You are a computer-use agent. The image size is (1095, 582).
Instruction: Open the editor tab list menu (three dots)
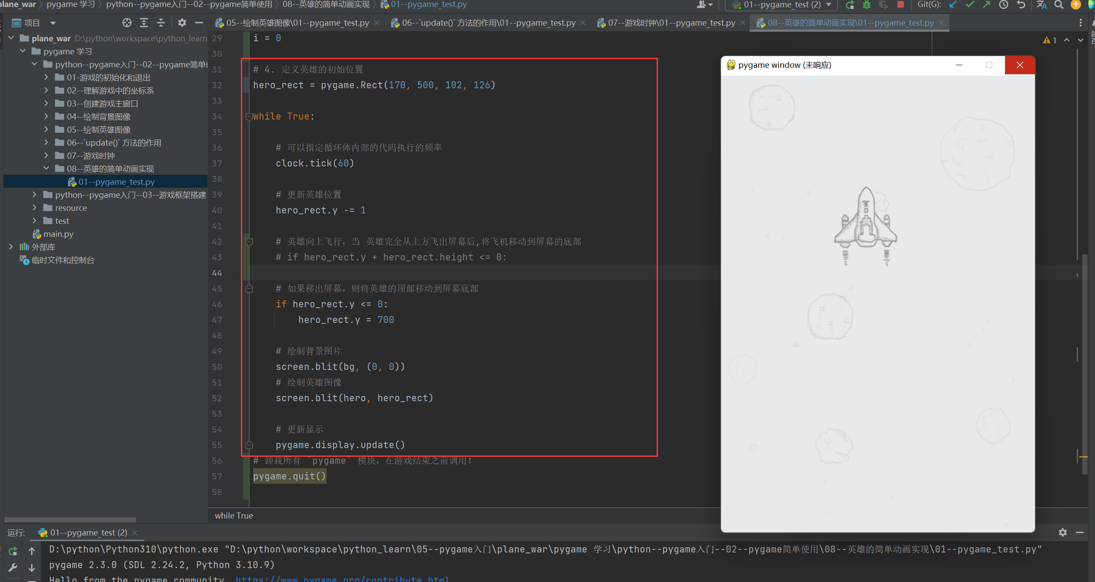click(x=1081, y=23)
